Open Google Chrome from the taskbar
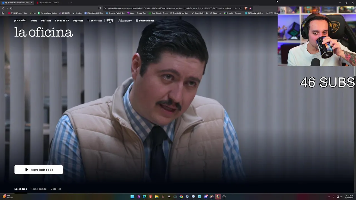356x200 pixels. (x=181, y=197)
